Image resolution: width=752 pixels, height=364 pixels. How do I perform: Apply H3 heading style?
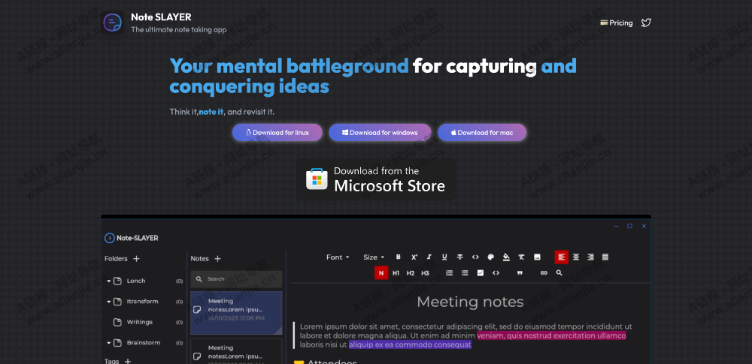coord(425,273)
